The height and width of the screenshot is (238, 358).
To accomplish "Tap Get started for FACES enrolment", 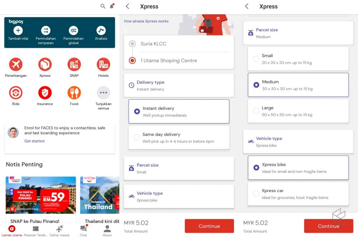I will pos(34,141).
